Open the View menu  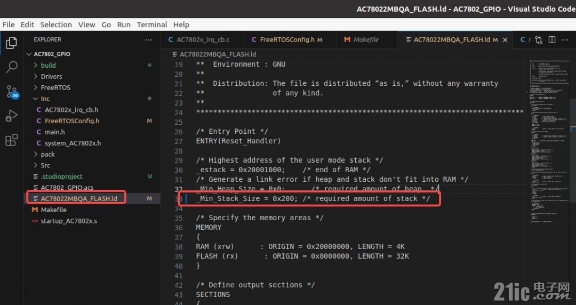(x=87, y=25)
